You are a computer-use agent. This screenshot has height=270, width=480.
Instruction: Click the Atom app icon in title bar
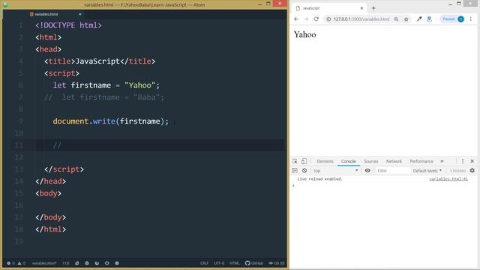click(x=5, y=4)
